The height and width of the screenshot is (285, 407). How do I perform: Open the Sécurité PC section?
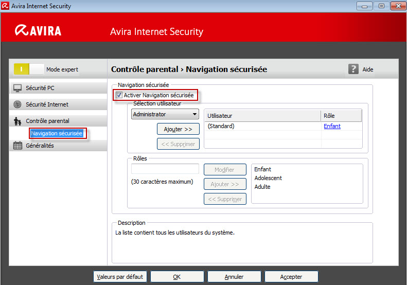point(59,88)
